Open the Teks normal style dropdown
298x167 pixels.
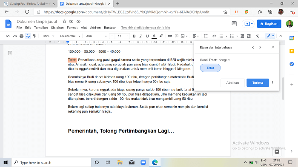pos(70,36)
